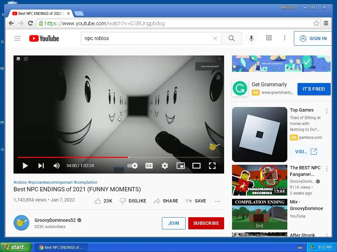Open options for The BEST NPC Fangame

click(327, 169)
